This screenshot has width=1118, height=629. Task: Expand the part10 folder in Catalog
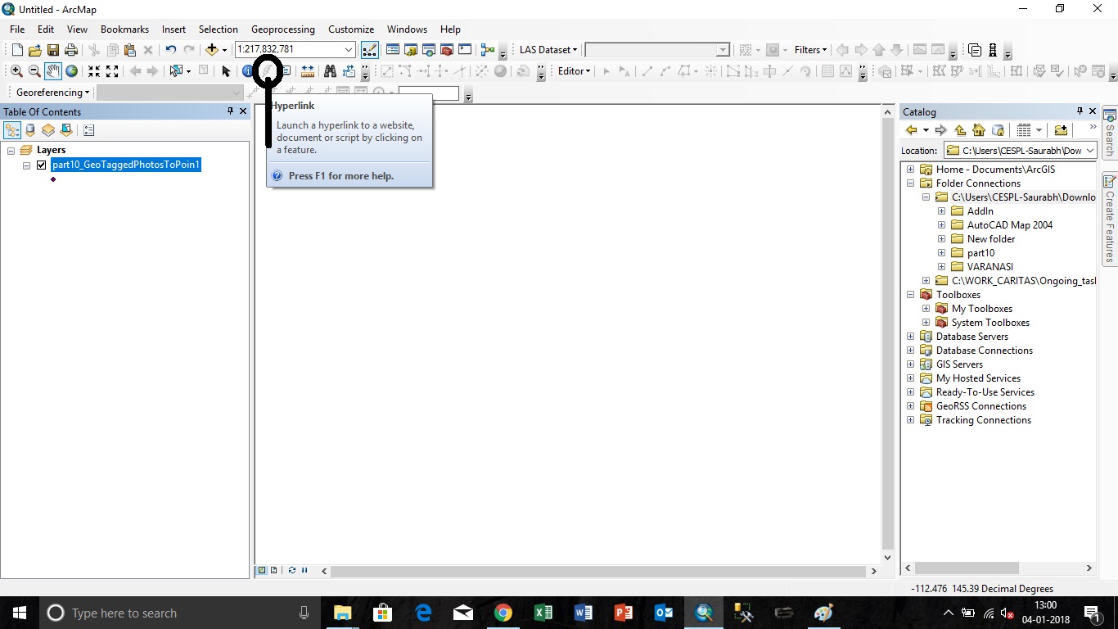pyautogui.click(x=942, y=253)
